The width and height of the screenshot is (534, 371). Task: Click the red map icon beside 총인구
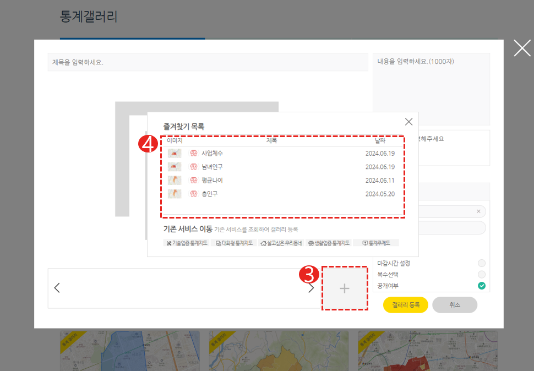click(194, 194)
